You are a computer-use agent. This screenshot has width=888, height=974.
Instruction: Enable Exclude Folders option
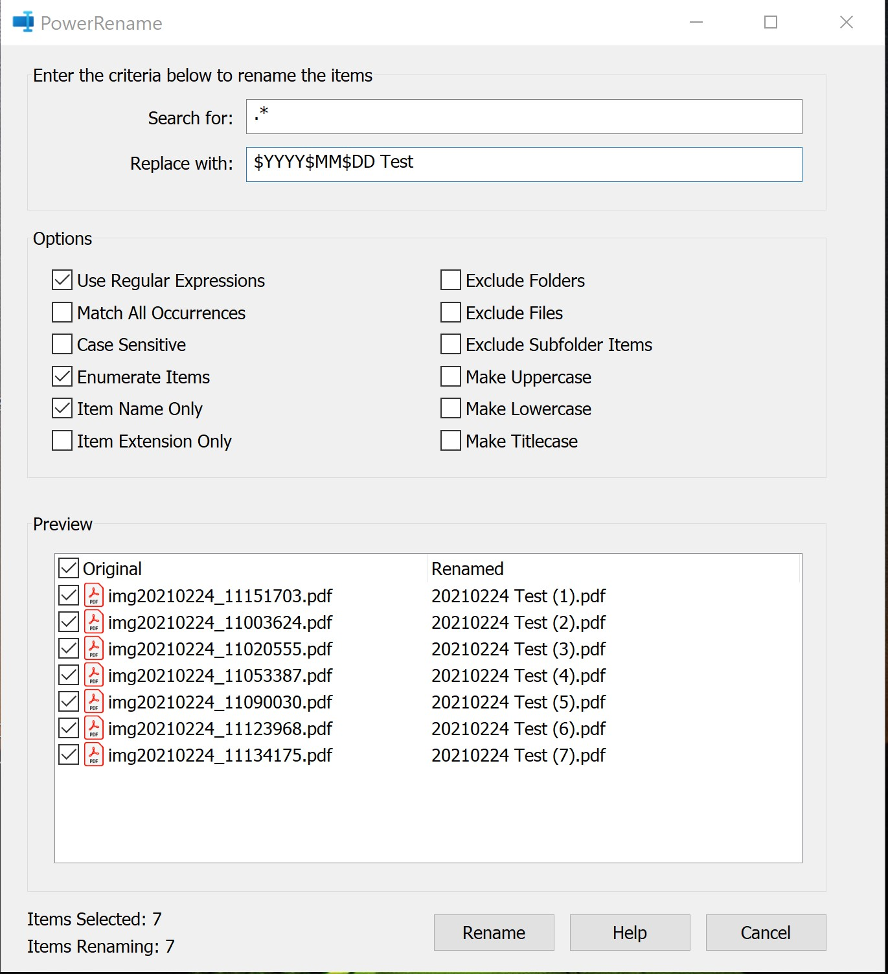tap(450, 280)
